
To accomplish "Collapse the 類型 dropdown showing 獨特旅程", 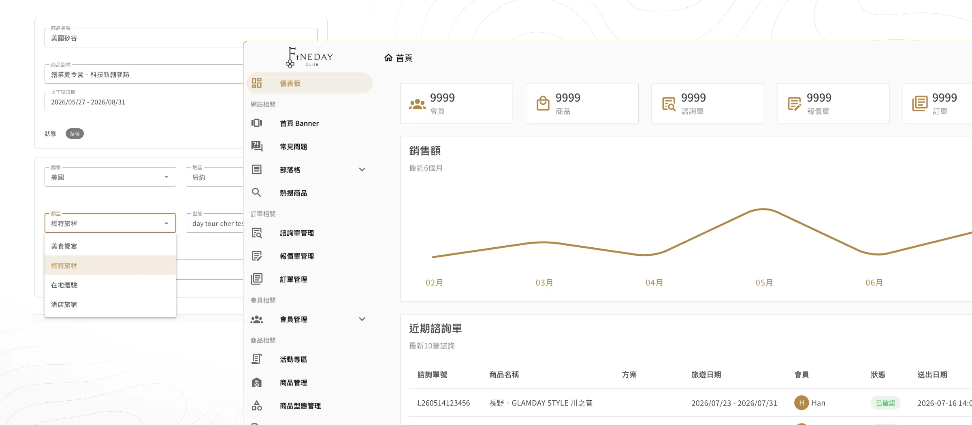I will [110, 223].
